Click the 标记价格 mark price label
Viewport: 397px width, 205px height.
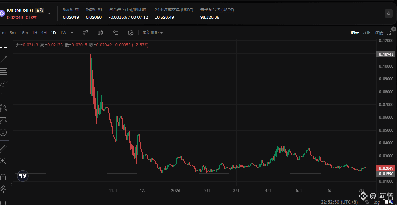click(x=71, y=10)
